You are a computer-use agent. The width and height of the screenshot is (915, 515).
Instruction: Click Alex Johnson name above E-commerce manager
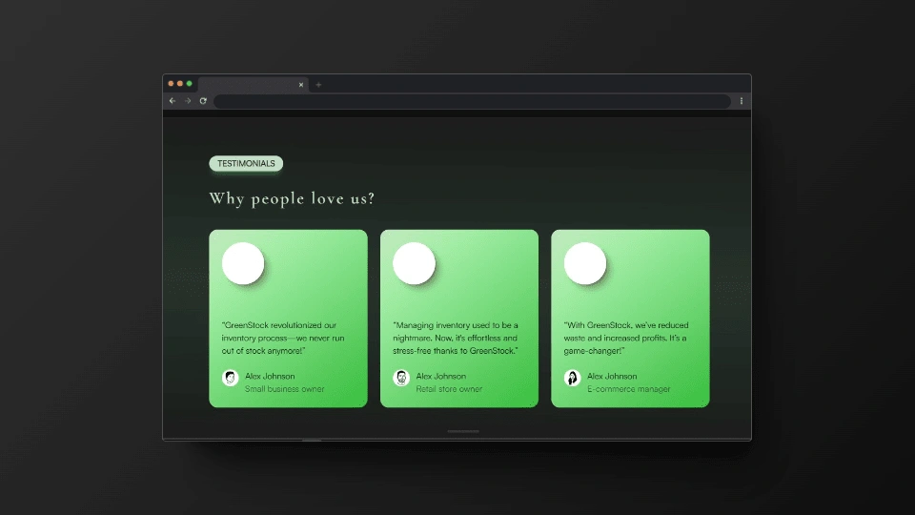[612, 376]
